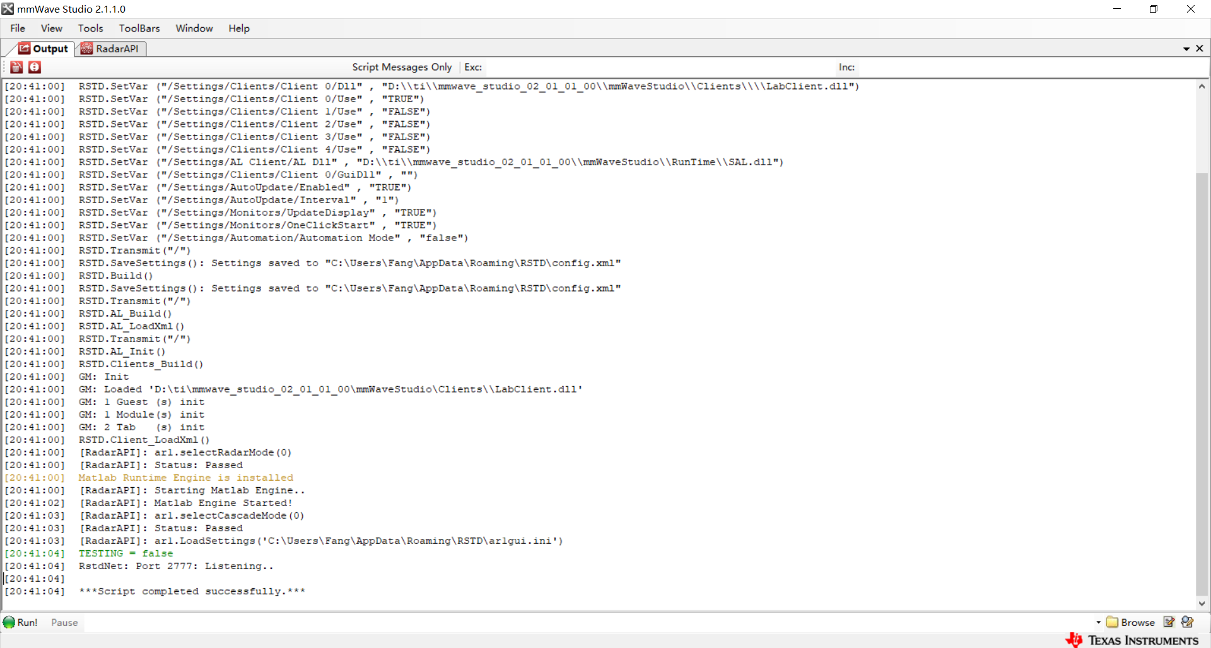Screen dimensions: 1211x648
Task: Click the 'RSTD.AL_Init()' log line
Action: (x=122, y=351)
